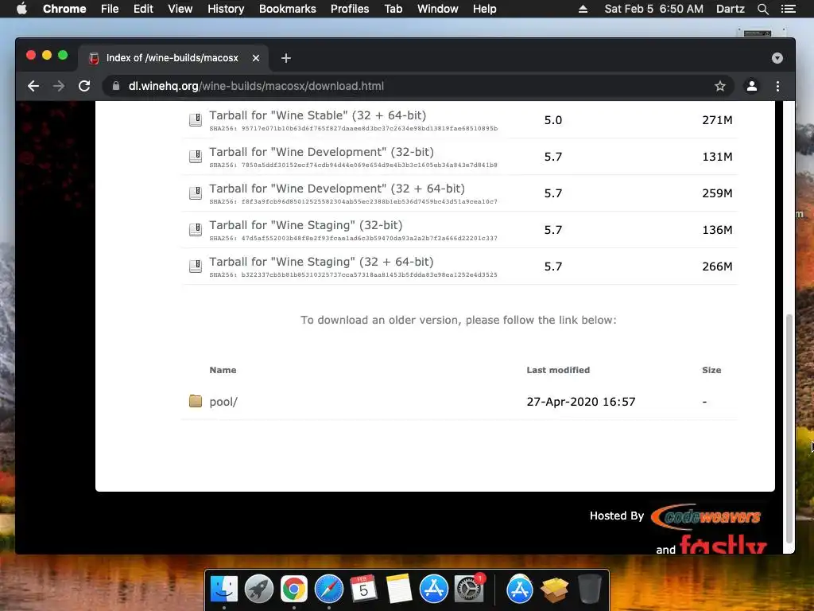
Task: Download Tarball for "Wine Development" (32-bit)
Action: (321, 152)
